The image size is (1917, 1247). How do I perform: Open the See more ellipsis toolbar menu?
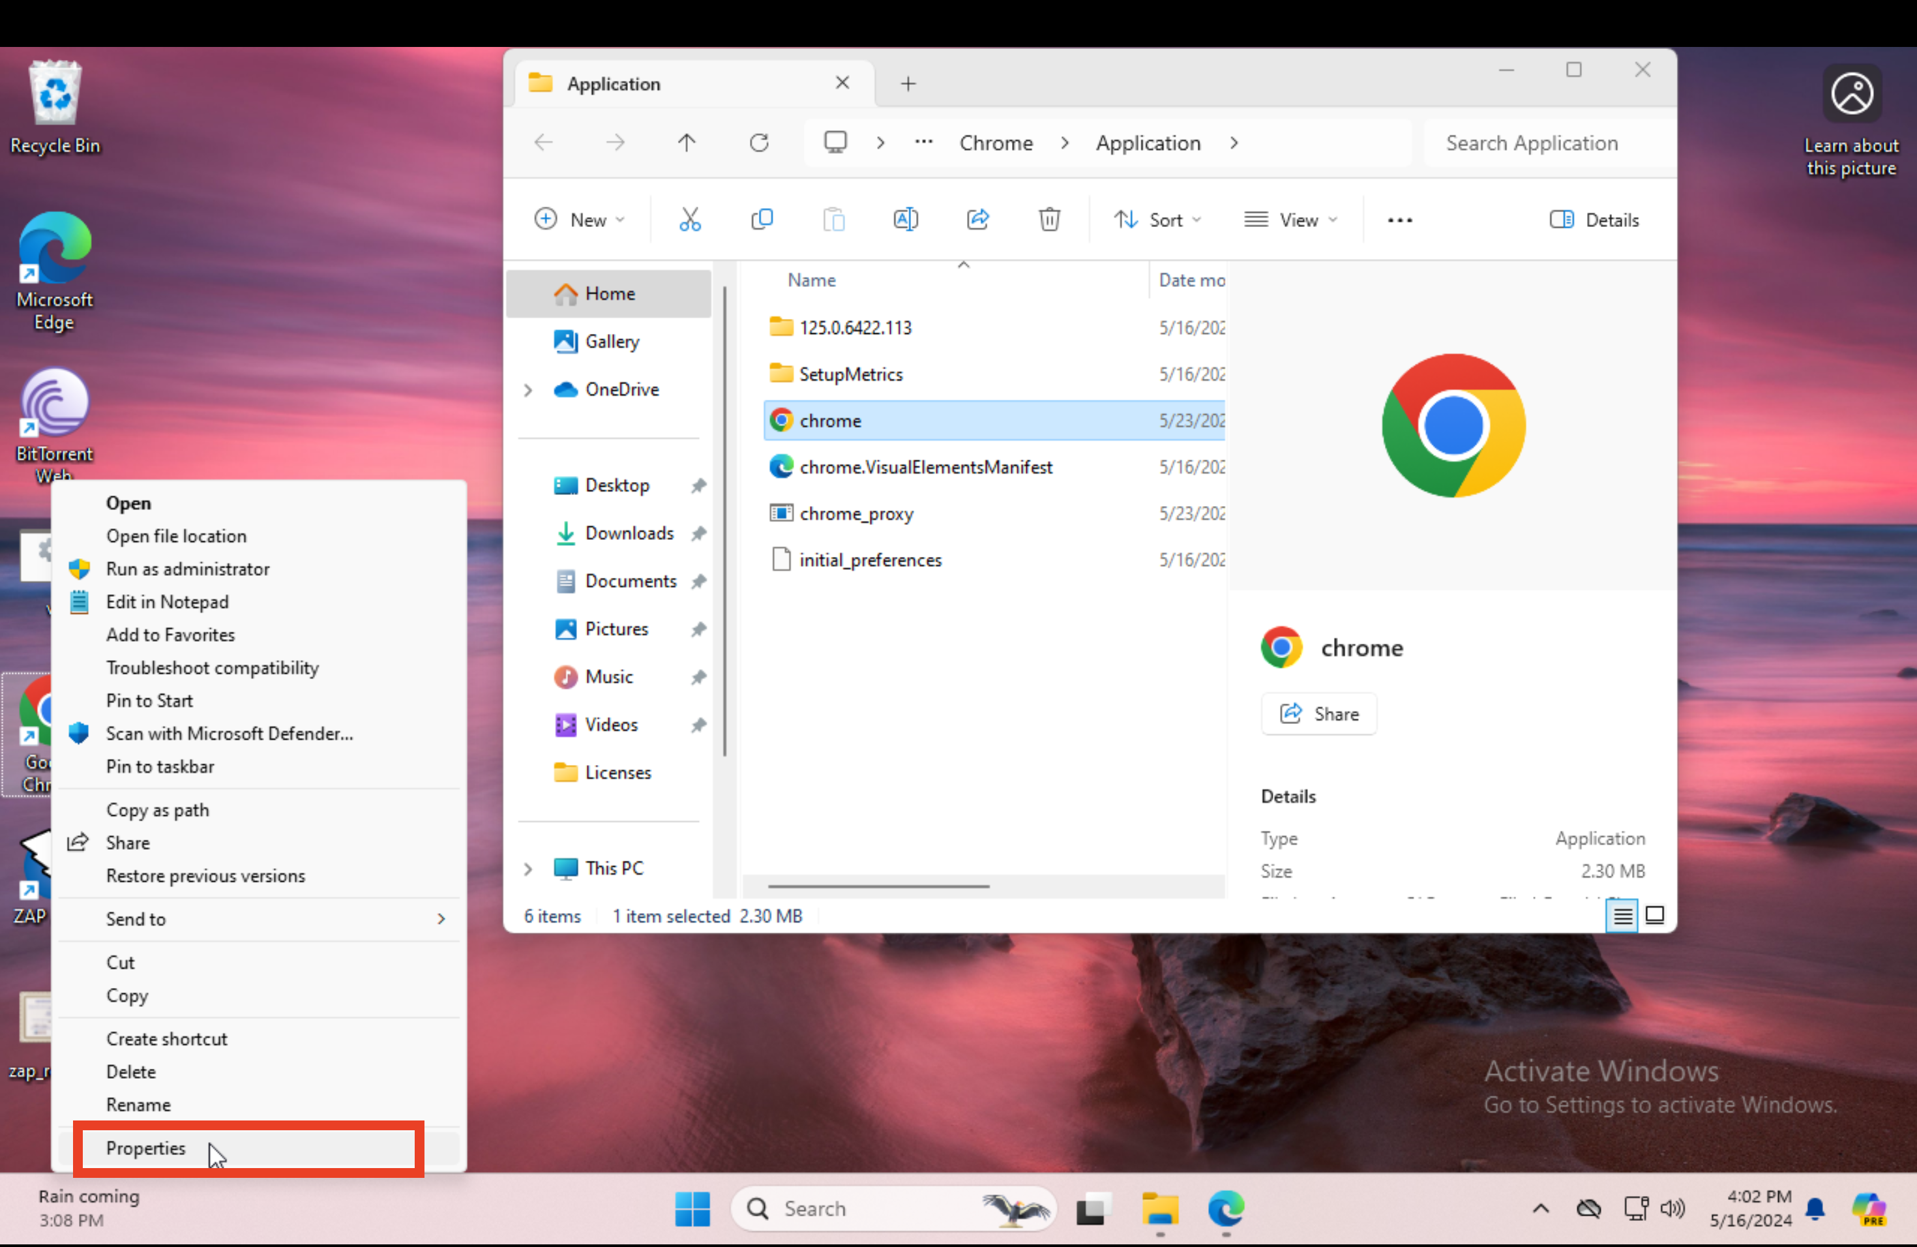click(x=1399, y=220)
